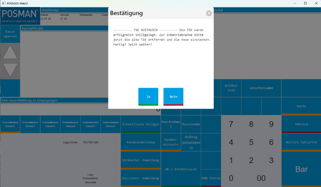Click the Verkaeufer label in InfoModul
The height and width of the screenshot is (187, 321).
(x=86, y=15)
